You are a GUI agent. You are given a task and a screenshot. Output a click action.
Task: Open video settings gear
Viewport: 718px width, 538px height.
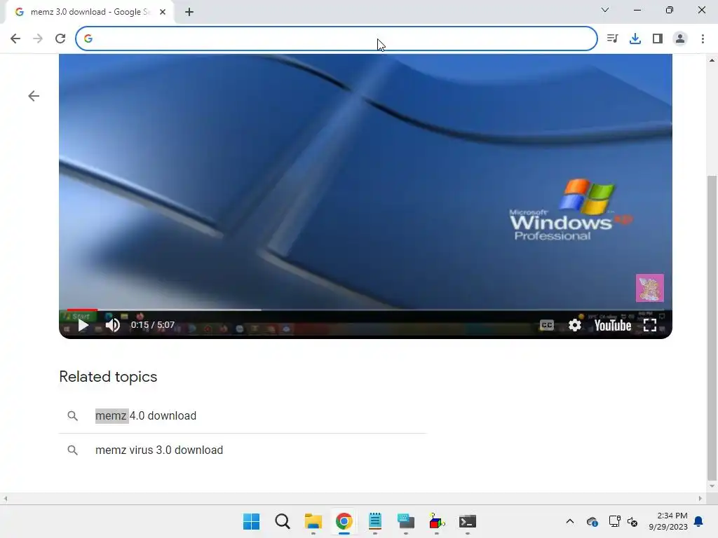(575, 325)
